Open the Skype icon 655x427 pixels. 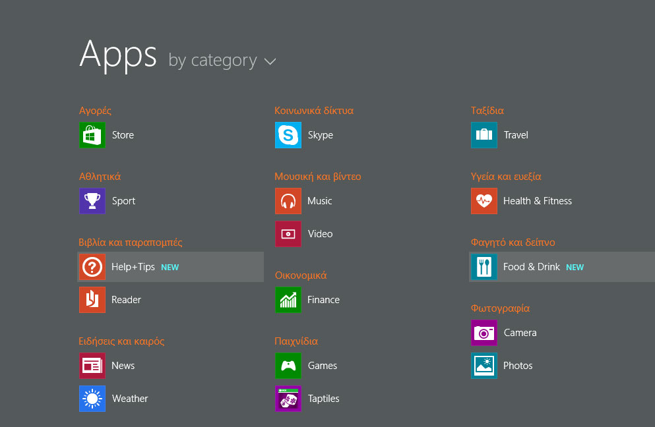tap(288, 135)
